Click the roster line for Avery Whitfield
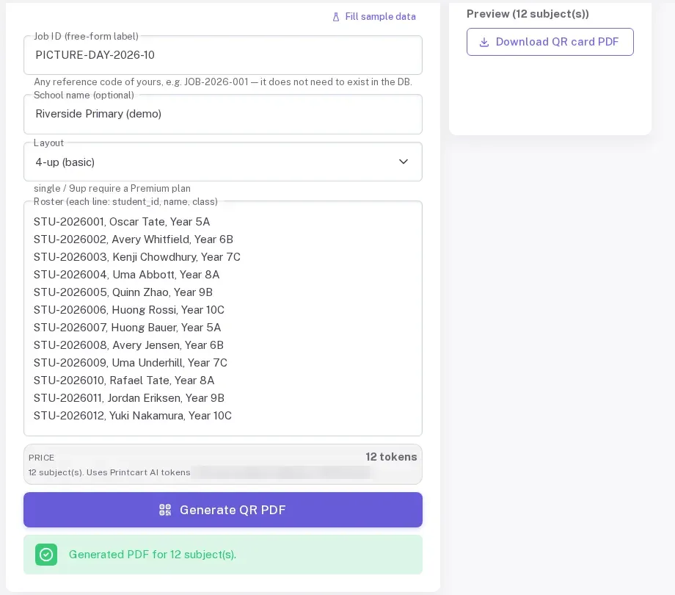Screen dimensions: 675x595 tap(134, 239)
